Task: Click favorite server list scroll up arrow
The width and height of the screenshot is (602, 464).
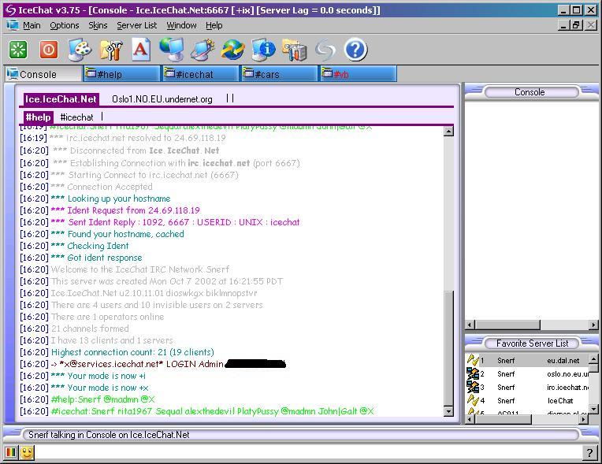Action: click(593, 359)
